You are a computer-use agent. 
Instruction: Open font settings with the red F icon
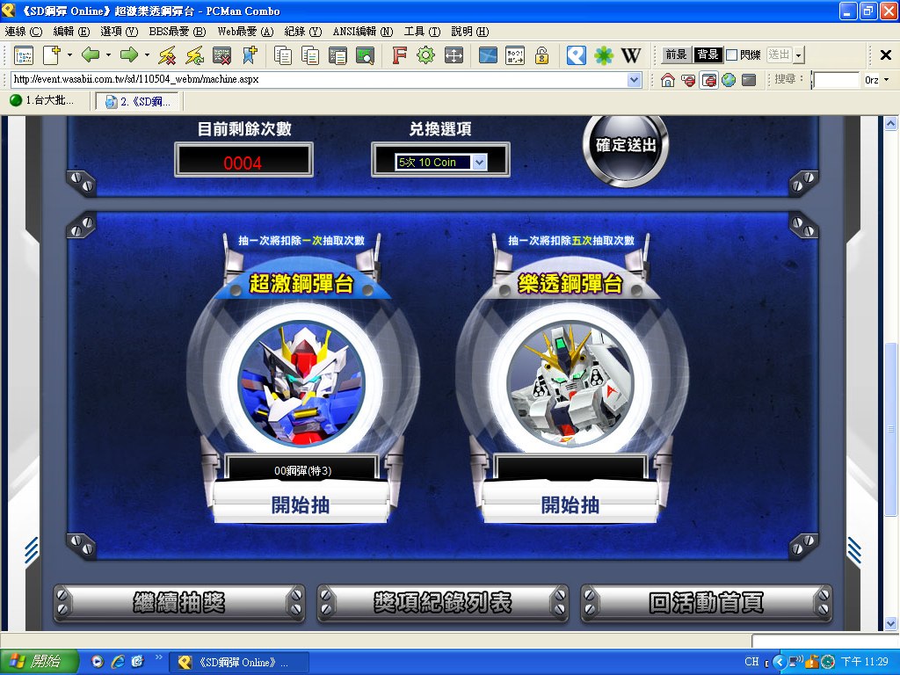click(399, 55)
